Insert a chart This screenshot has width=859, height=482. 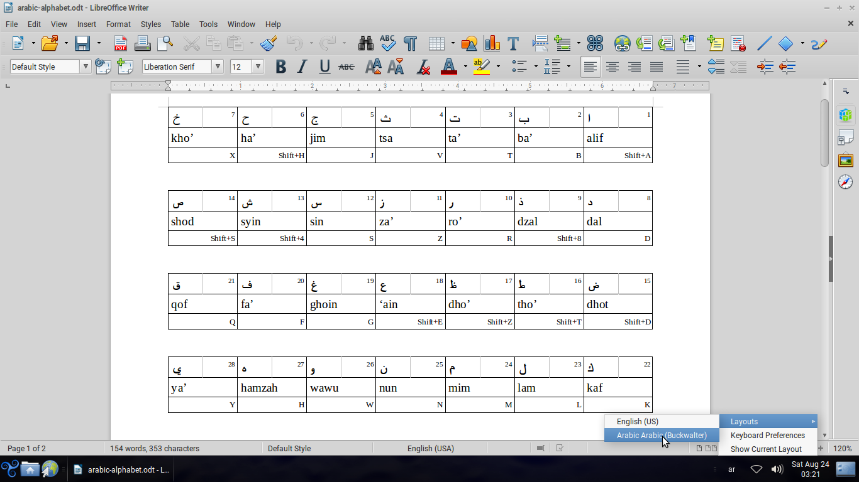pyautogui.click(x=492, y=44)
